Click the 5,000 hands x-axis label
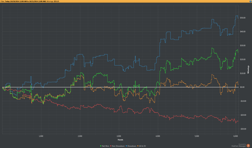Screen dimensions: 252x148 point(197,136)
